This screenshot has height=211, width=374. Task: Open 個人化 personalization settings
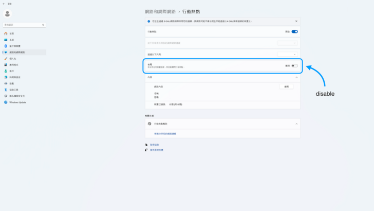coord(12,59)
